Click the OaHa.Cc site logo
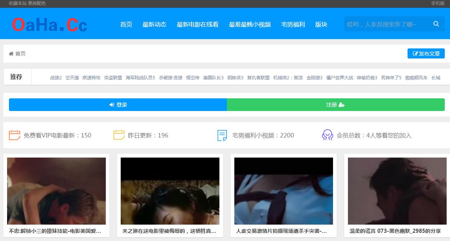The width and height of the screenshot is (450, 241). point(50,25)
